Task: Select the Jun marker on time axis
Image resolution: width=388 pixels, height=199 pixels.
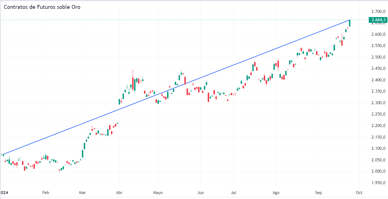Action: [201, 193]
